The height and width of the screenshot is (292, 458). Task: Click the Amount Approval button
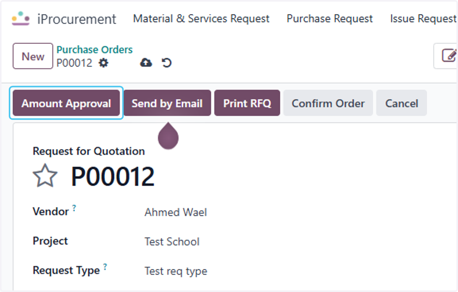tap(66, 103)
